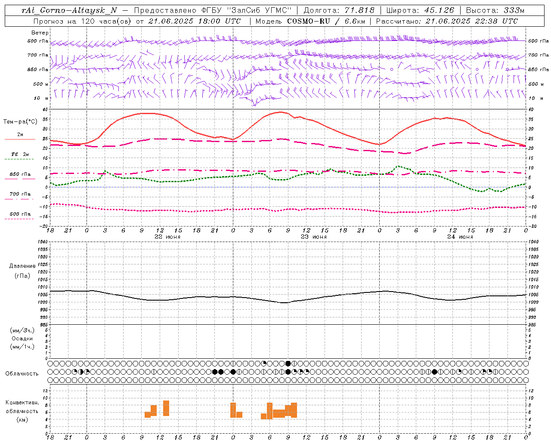Viewport: 551px width, 441px height.
Task: Click the Прогноз на 120 часа(ов) text
Action: [x=83, y=21]
